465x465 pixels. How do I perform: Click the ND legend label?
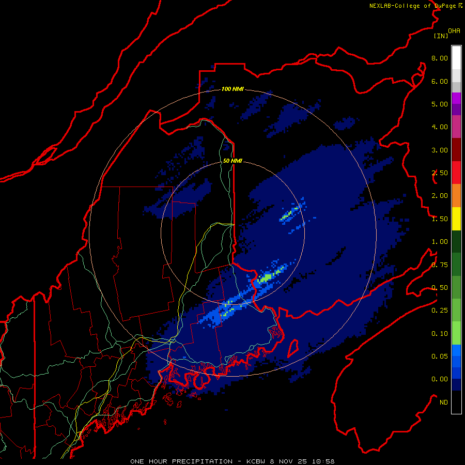[444, 402]
